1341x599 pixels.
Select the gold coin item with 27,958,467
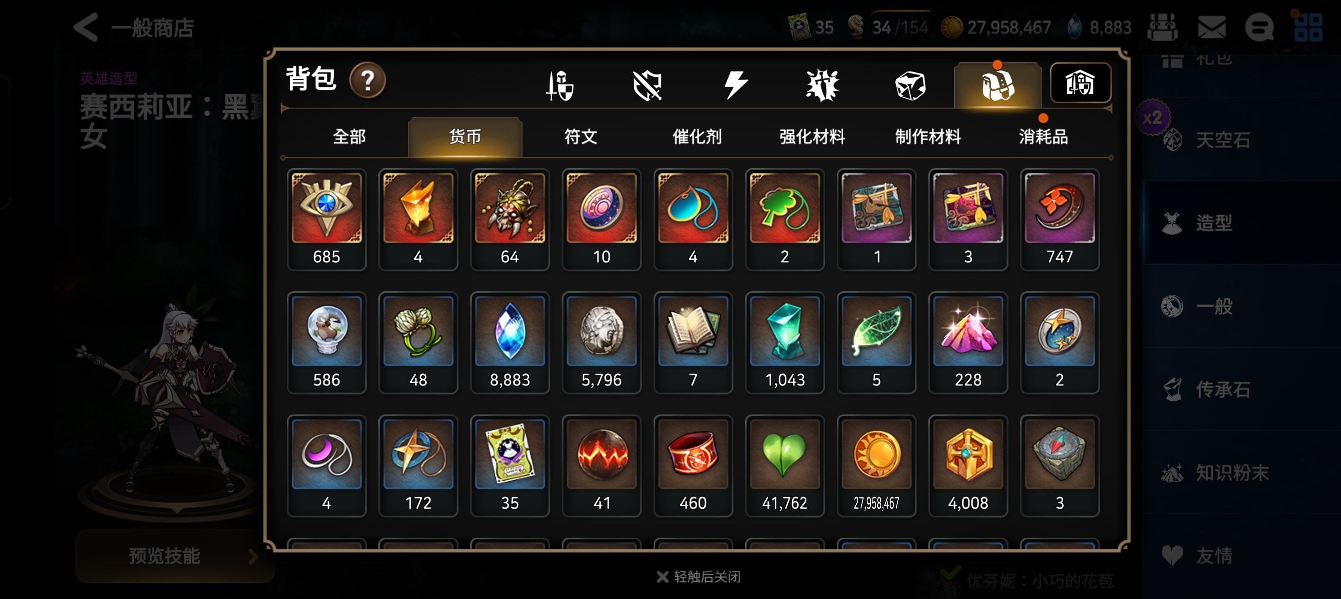876,466
